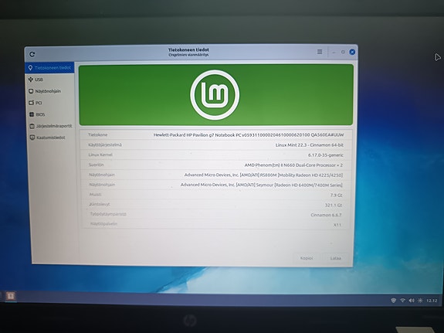This screenshot has width=444, height=333.
Task: Click the Kopioi button
Action: [x=307, y=258]
